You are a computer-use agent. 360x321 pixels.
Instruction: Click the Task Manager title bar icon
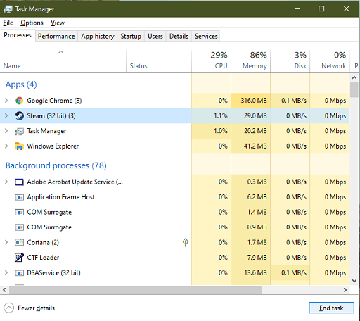tap(8, 9)
